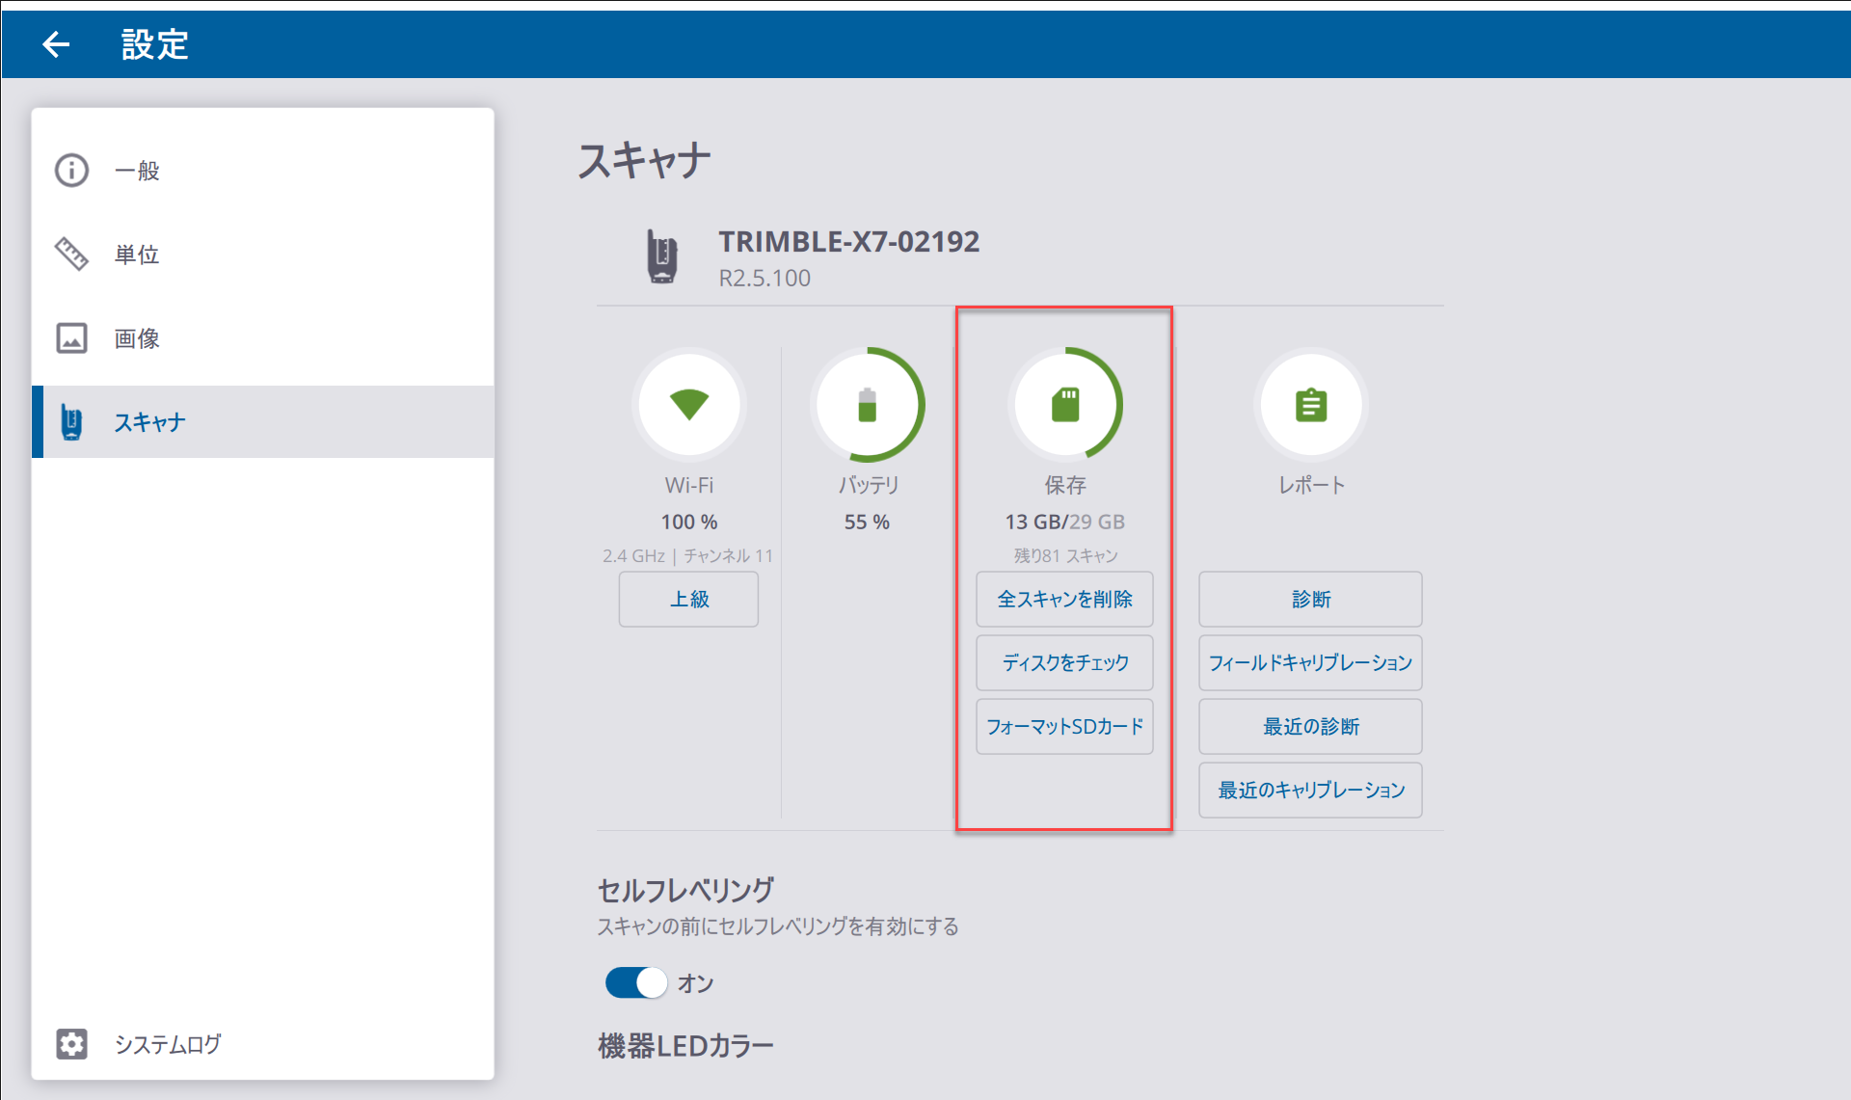Click the バッテリ label
1851x1100 pixels.
(x=868, y=485)
